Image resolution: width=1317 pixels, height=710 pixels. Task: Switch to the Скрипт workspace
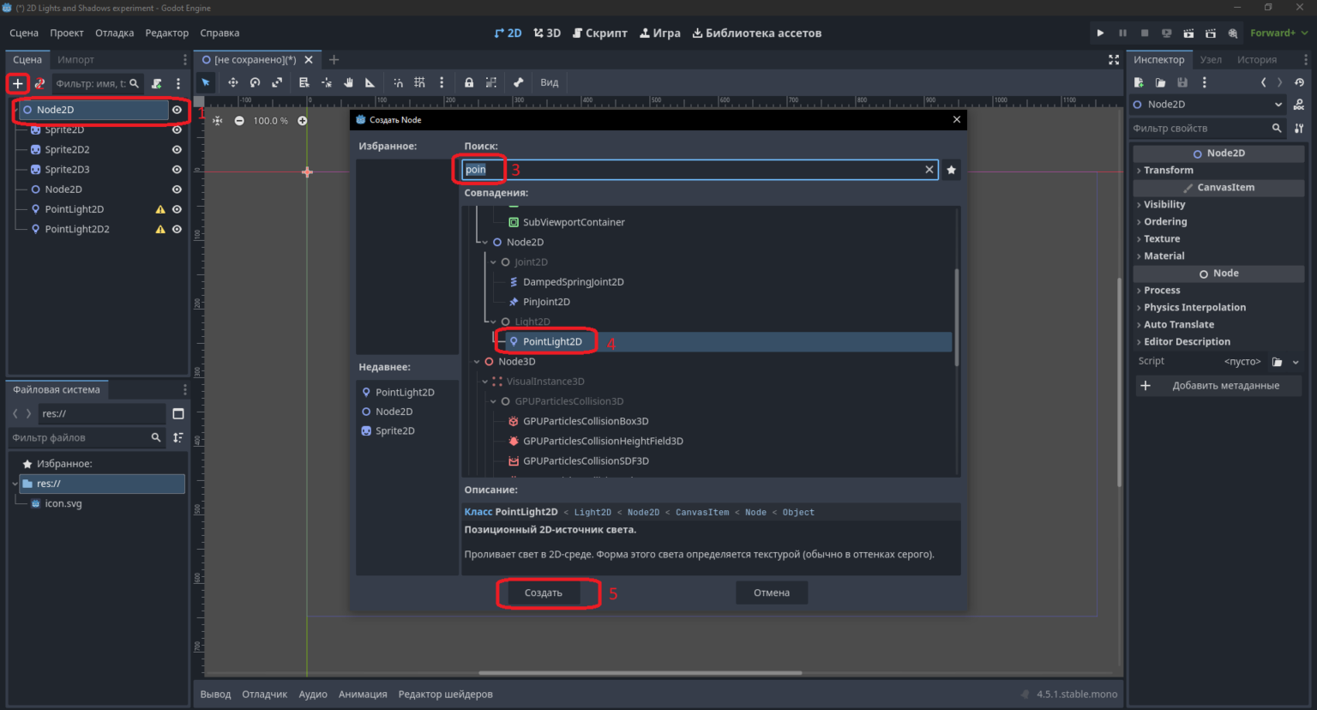(x=600, y=33)
